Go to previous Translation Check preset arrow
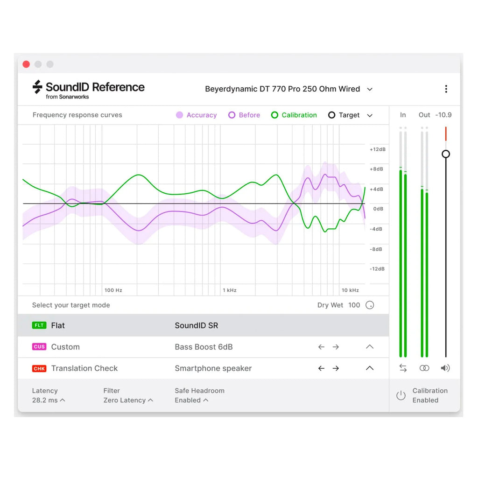This screenshot has width=478, height=478. pos(321,368)
